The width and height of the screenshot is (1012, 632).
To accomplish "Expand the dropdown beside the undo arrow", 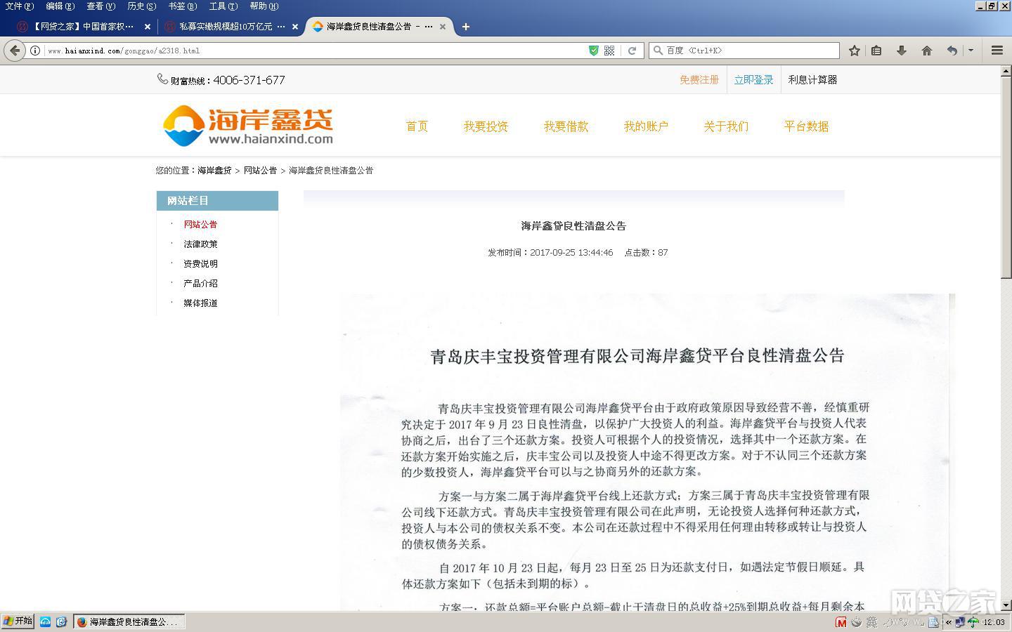I will click(971, 51).
